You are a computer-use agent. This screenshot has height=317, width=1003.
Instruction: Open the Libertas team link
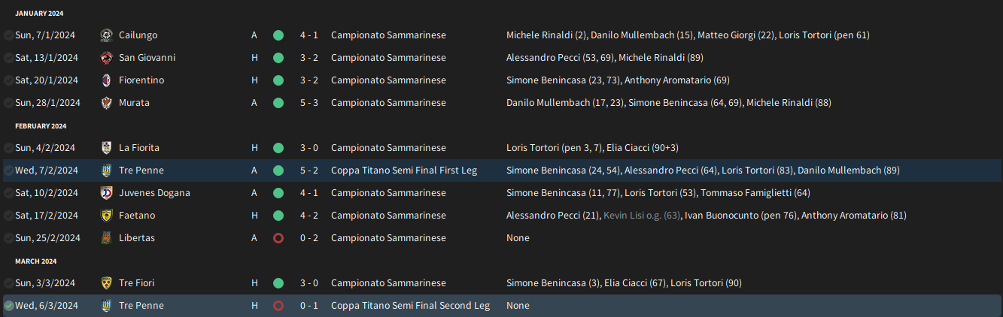point(136,238)
